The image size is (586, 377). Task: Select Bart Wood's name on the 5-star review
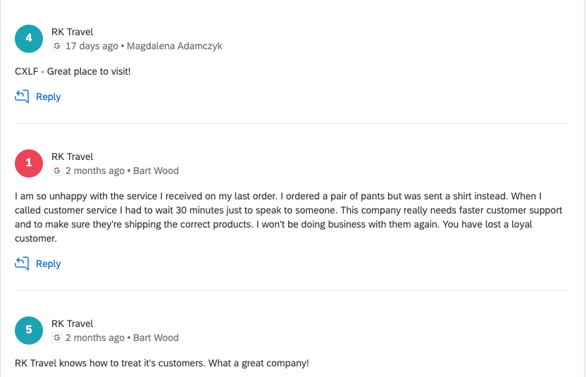point(156,338)
